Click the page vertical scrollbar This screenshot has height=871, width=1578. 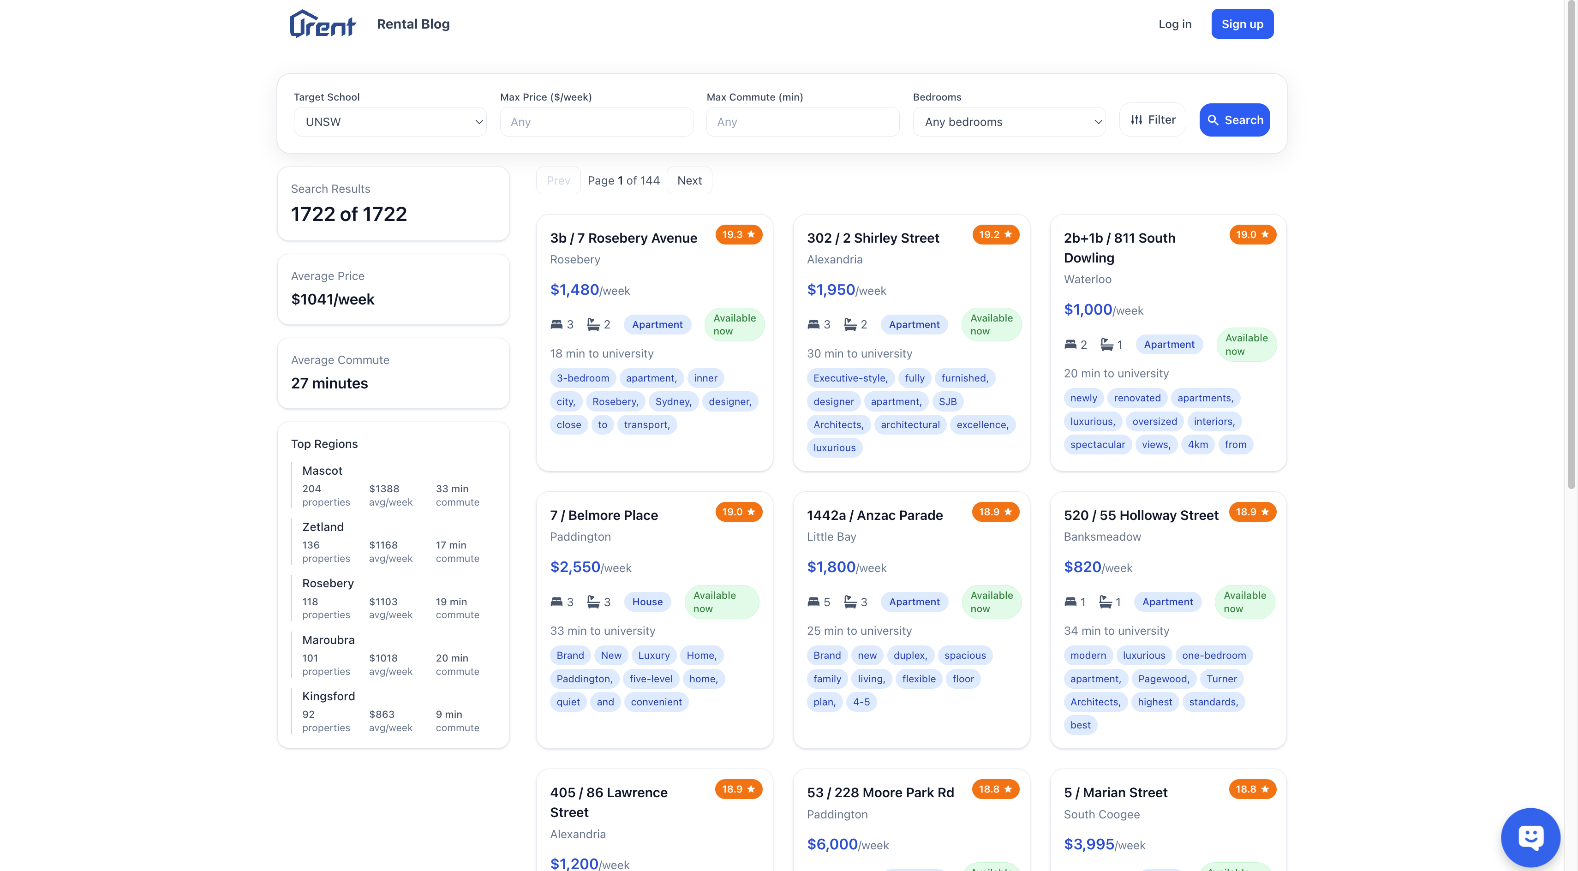(x=1571, y=245)
